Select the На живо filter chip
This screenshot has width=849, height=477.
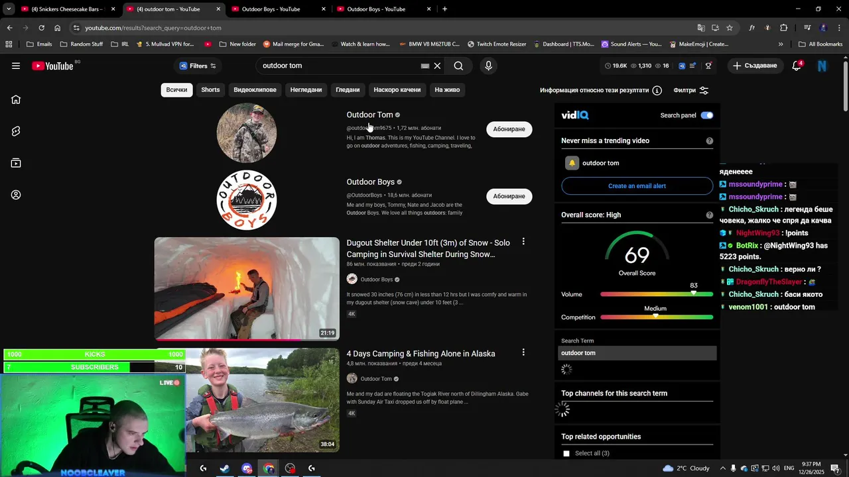[447, 90]
